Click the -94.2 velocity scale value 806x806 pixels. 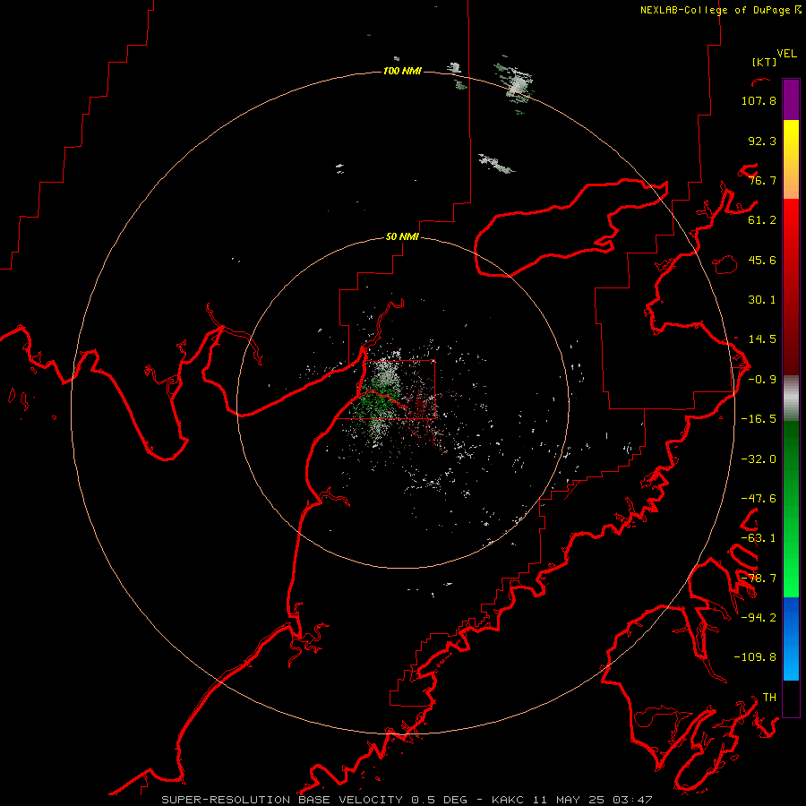pyautogui.click(x=759, y=617)
